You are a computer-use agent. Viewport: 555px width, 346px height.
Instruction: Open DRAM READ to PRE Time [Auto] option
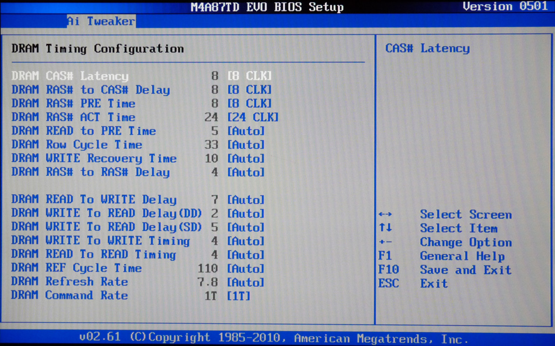(x=246, y=131)
